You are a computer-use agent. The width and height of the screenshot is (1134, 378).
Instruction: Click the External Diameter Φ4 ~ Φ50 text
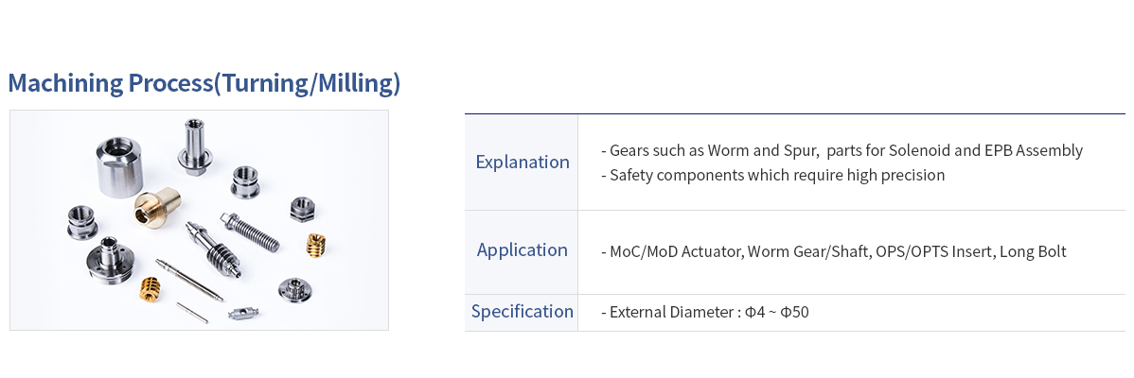point(705,313)
